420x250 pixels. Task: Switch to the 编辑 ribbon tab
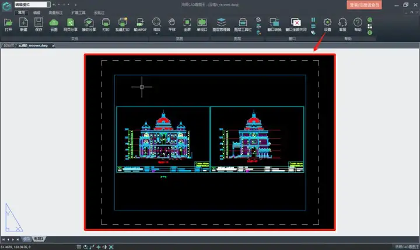(37, 13)
